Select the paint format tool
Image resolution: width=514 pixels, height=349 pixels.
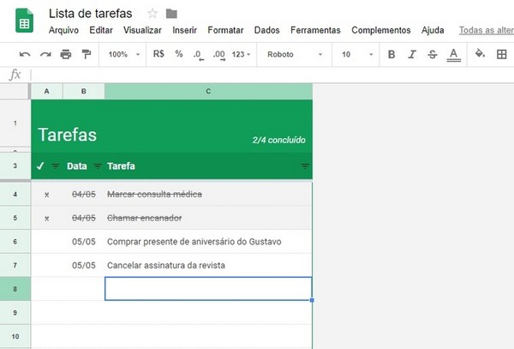[x=86, y=54]
